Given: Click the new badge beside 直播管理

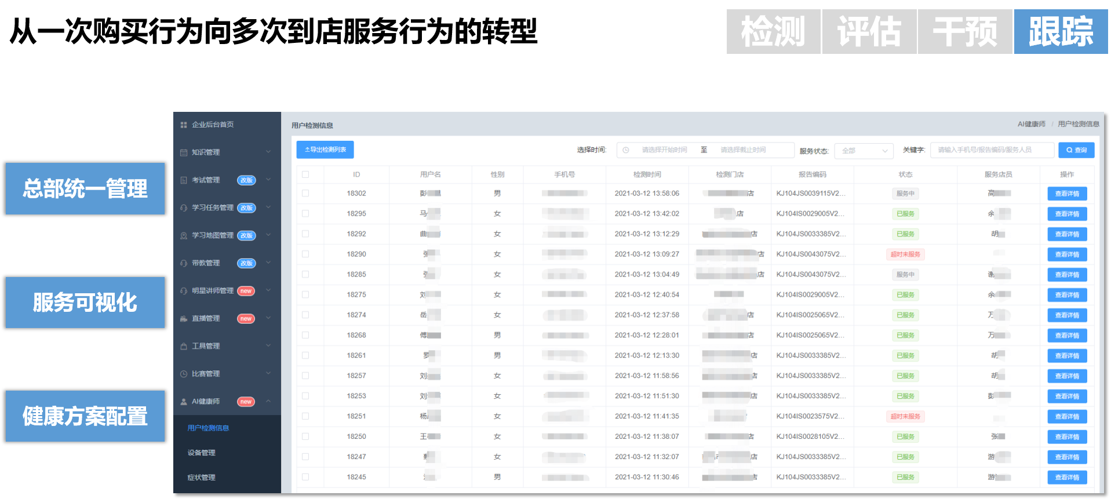Looking at the screenshot, I should click(246, 318).
